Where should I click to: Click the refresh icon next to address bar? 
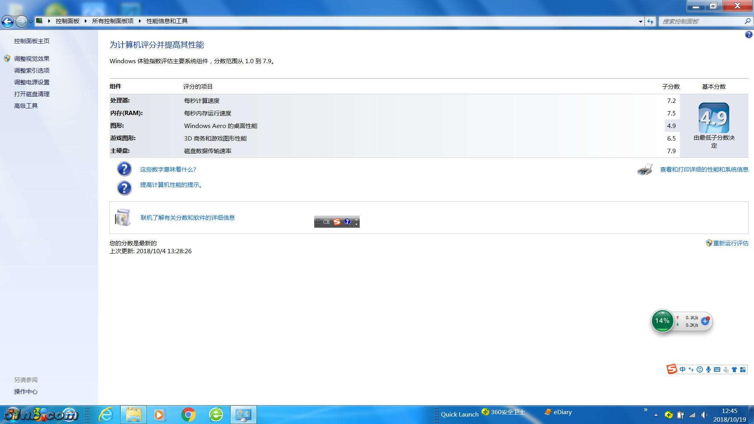[x=650, y=22]
